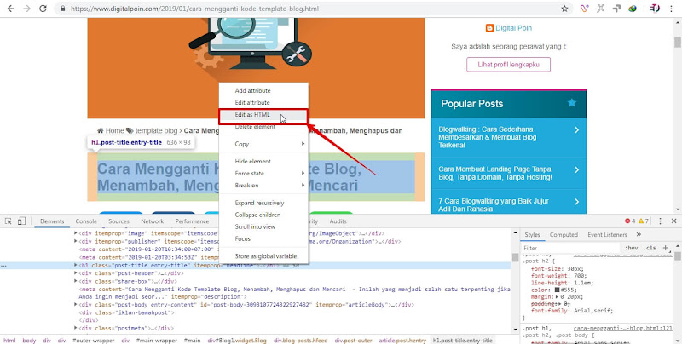
Task: Open the Event Listeners tab
Action: click(607, 234)
